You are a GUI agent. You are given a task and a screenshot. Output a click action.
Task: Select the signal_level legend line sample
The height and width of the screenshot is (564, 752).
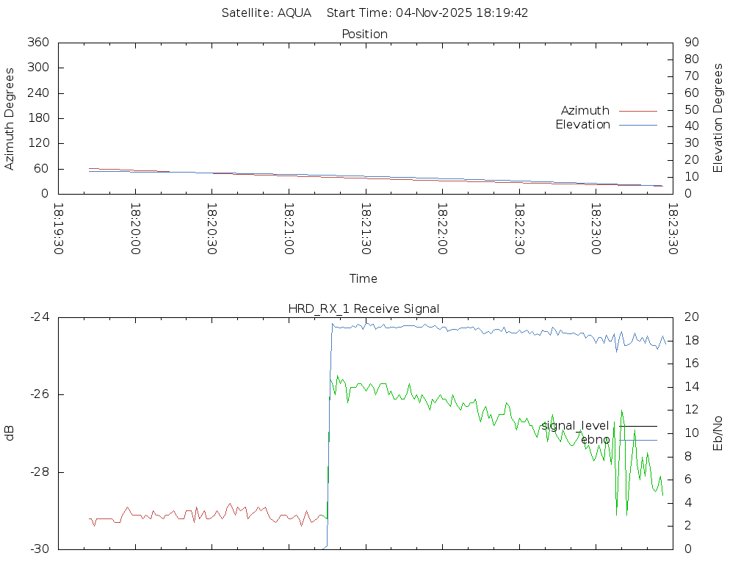(x=637, y=425)
